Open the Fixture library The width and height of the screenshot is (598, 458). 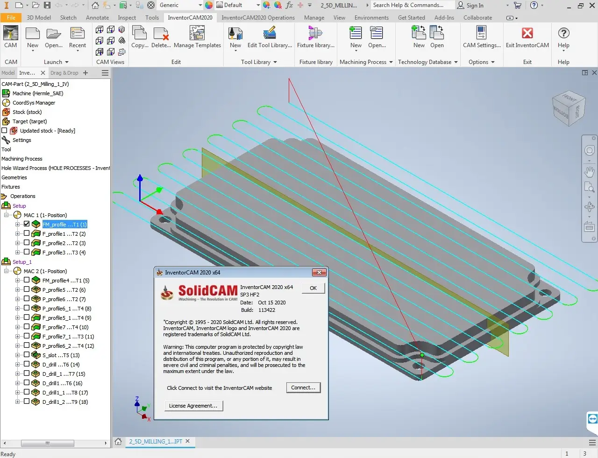[x=316, y=37]
